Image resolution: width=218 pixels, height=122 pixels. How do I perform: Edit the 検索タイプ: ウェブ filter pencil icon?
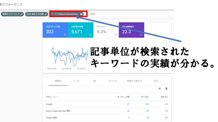(22, 14)
